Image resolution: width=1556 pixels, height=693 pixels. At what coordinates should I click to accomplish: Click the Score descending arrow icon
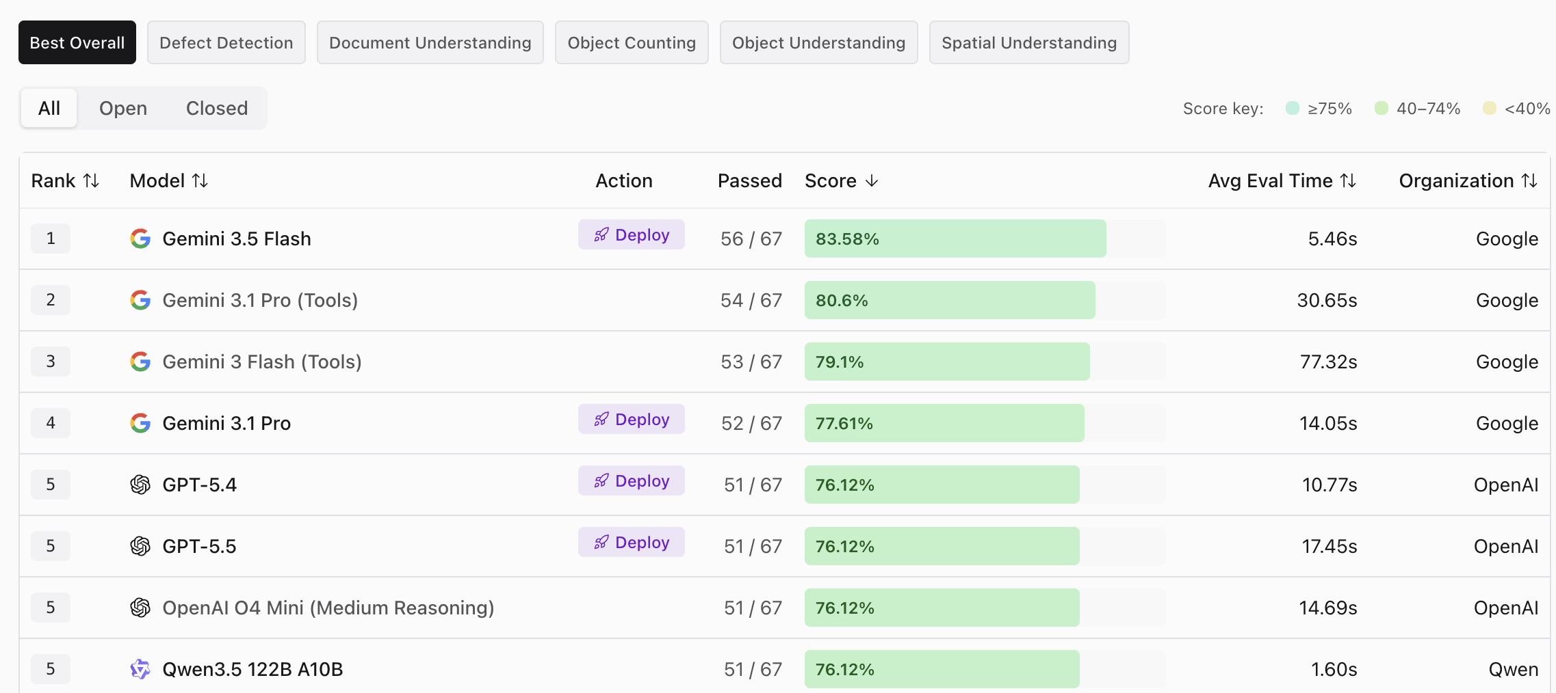pyautogui.click(x=872, y=180)
